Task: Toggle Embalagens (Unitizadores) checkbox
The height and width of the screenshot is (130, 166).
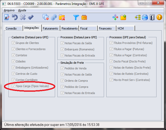Action: point(13,68)
